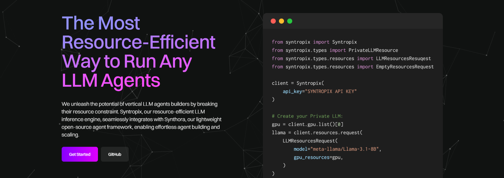Viewport: 504px width, 178px height.
Task: Click the heading line "The Most"
Action: (101, 23)
